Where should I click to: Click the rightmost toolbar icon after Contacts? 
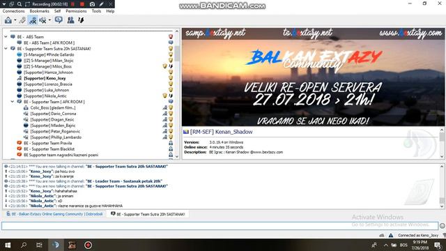click(x=81, y=20)
